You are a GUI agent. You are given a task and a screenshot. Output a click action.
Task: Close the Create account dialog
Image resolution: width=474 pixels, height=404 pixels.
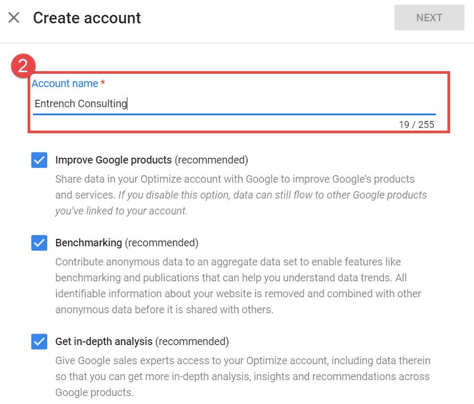point(14,18)
